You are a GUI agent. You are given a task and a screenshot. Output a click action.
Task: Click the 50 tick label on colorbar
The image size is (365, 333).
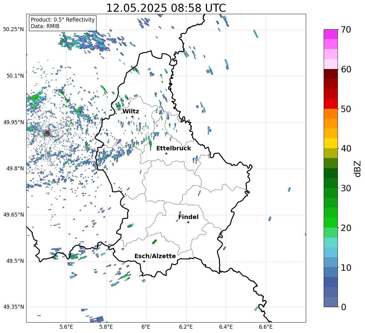click(346, 109)
